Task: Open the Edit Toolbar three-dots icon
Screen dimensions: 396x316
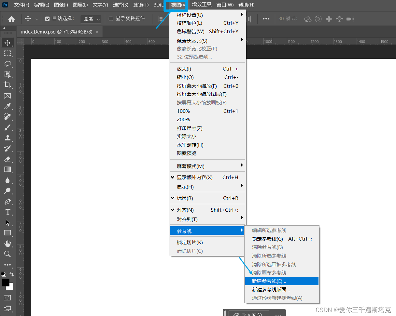Action: (x=7, y=265)
